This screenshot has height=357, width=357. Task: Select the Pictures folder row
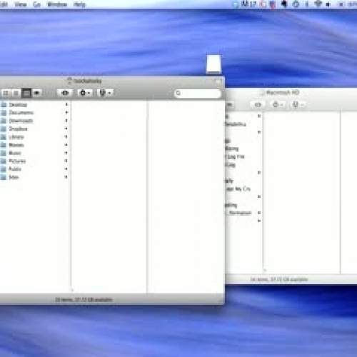[34, 161]
